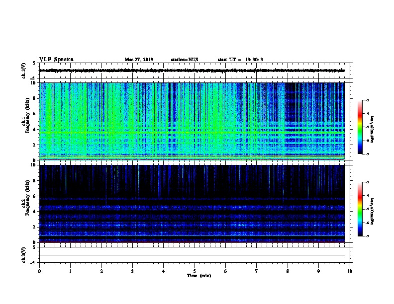Click time axis tick label "5"

pos(195,271)
